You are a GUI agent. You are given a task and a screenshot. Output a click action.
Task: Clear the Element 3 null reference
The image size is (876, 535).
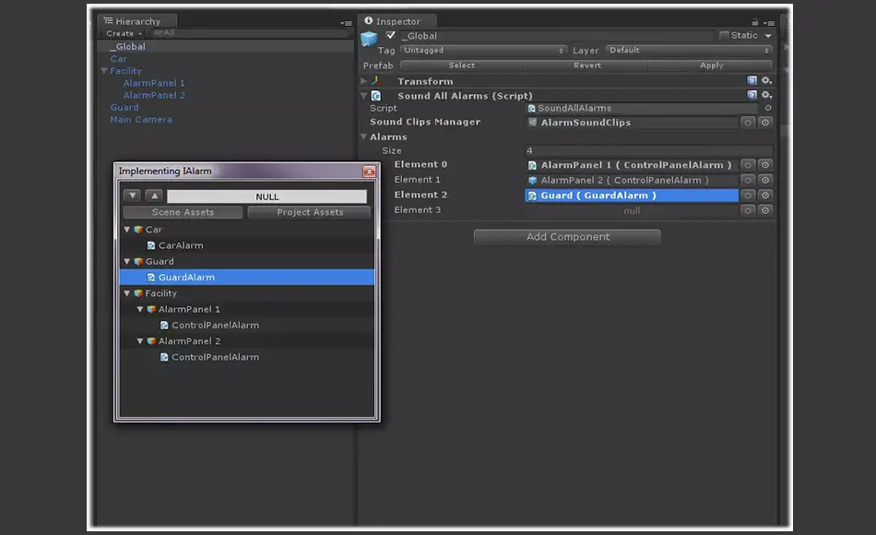tap(748, 210)
